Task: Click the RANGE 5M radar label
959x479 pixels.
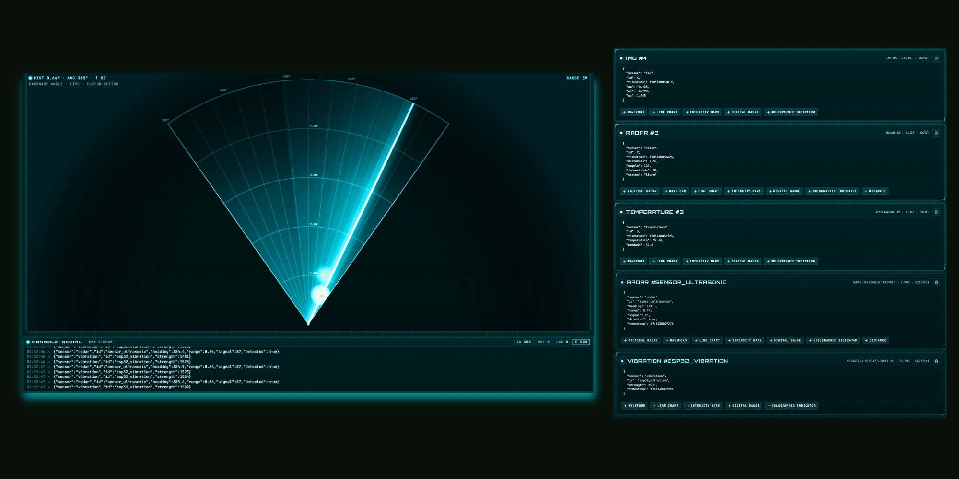Action: click(x=577, y=78)
